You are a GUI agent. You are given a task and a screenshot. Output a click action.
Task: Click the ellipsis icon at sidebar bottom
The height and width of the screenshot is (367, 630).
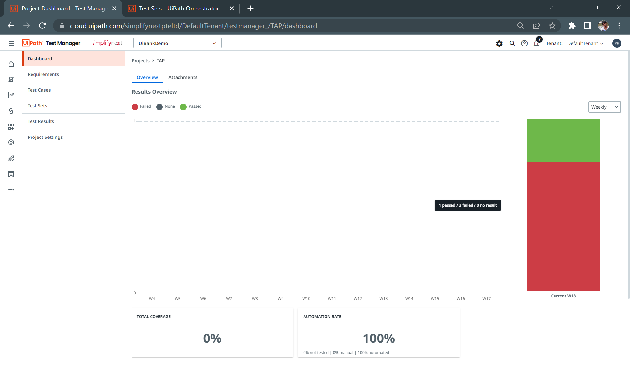pos(11,189)
